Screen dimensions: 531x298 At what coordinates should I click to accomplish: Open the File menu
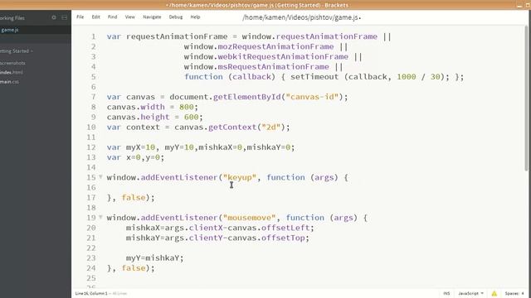(80, 17)
